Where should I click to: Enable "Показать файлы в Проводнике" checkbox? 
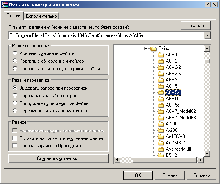pyautogui.click(x=15, y=146)
